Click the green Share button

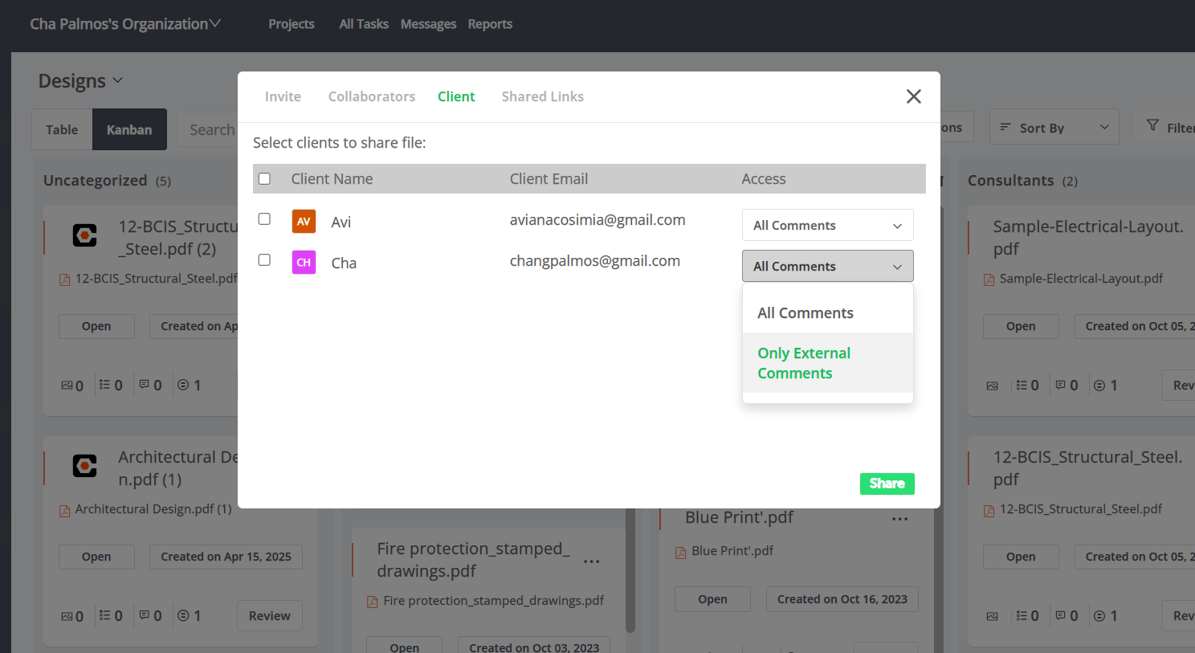click(x=887, y=484)
